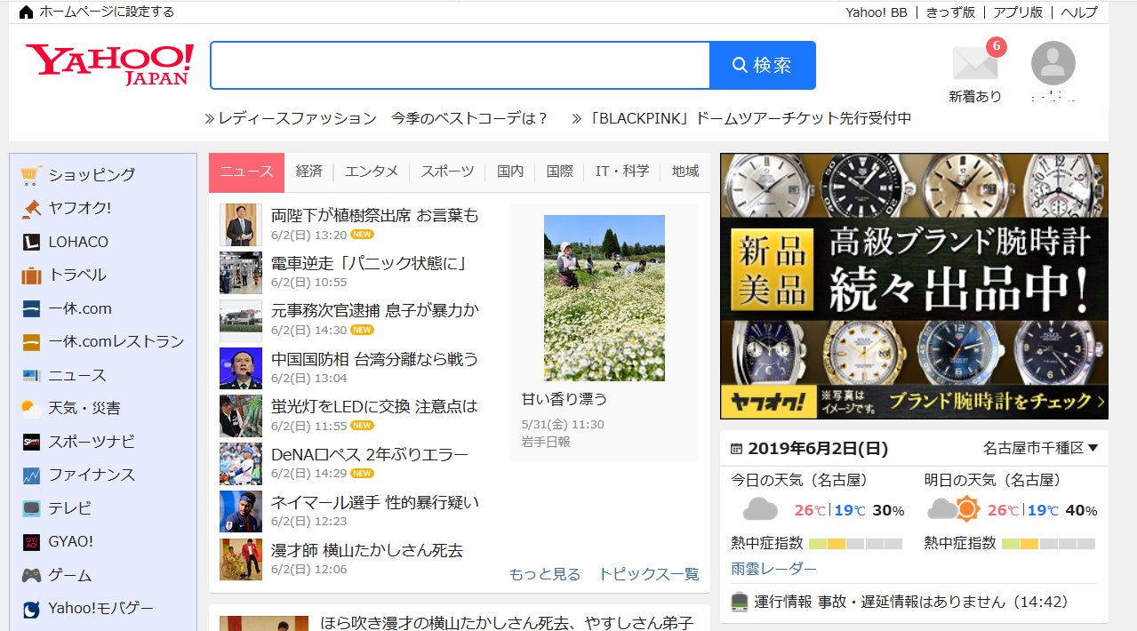Click the Yahoo!モバゲー icon
1137x631 pixels.
coord(31,609)
